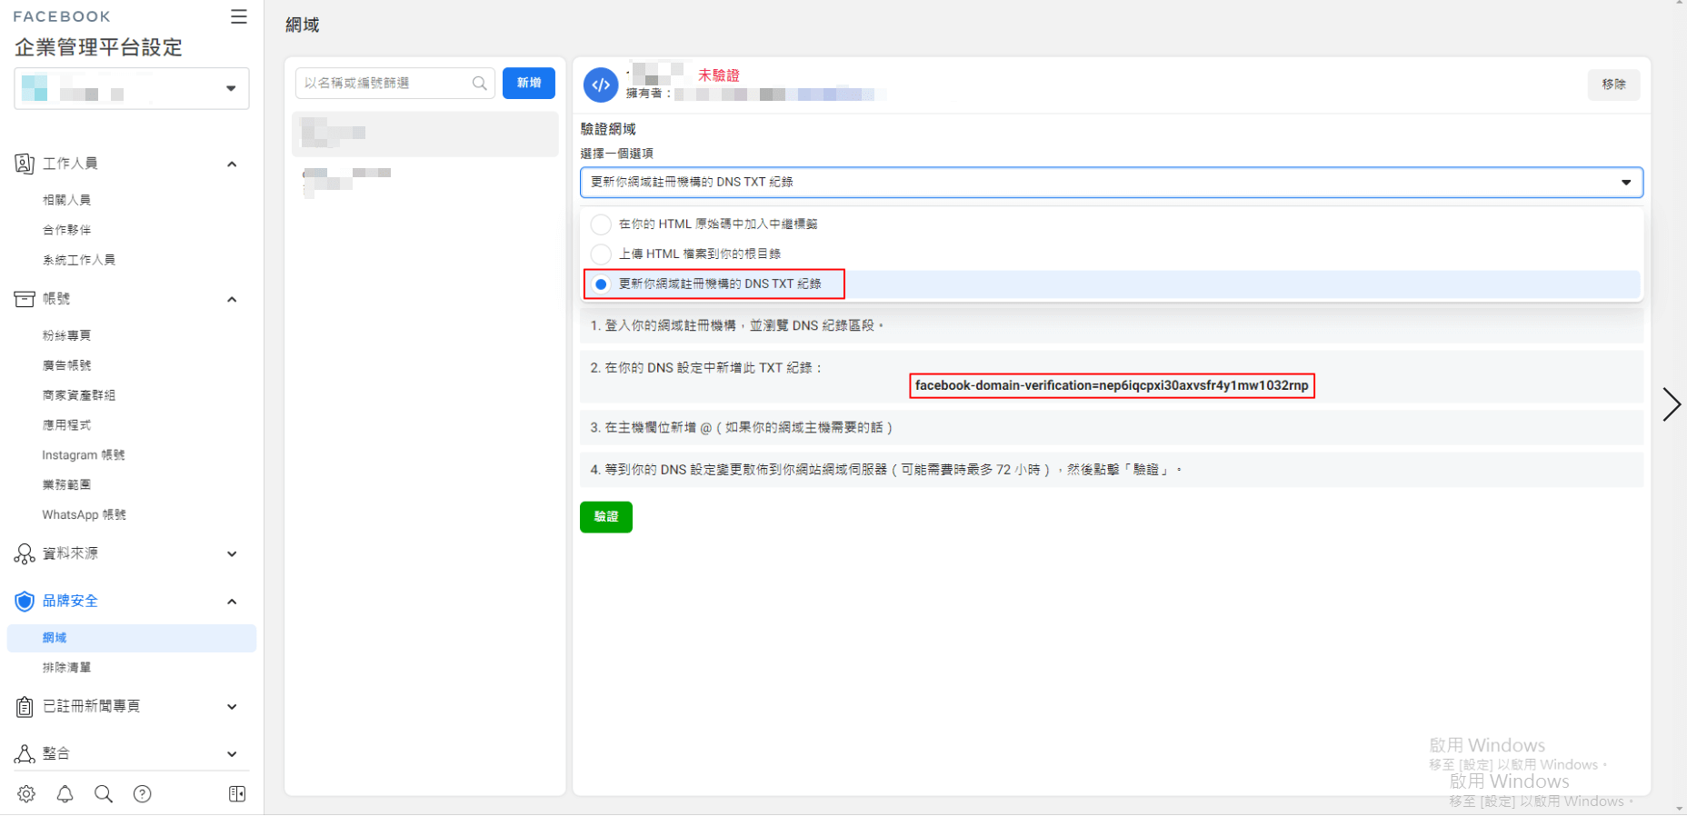Open 商家資產群組 in the sidebar

78,395
